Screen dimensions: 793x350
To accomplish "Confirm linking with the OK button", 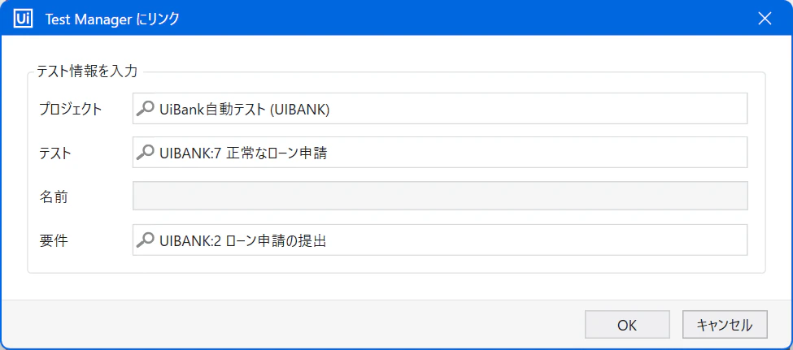I will 627,325.
